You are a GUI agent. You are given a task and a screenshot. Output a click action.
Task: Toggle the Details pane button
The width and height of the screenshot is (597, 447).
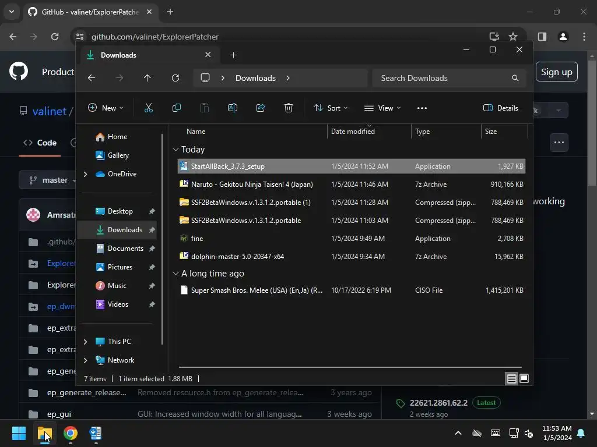(500, 108)
